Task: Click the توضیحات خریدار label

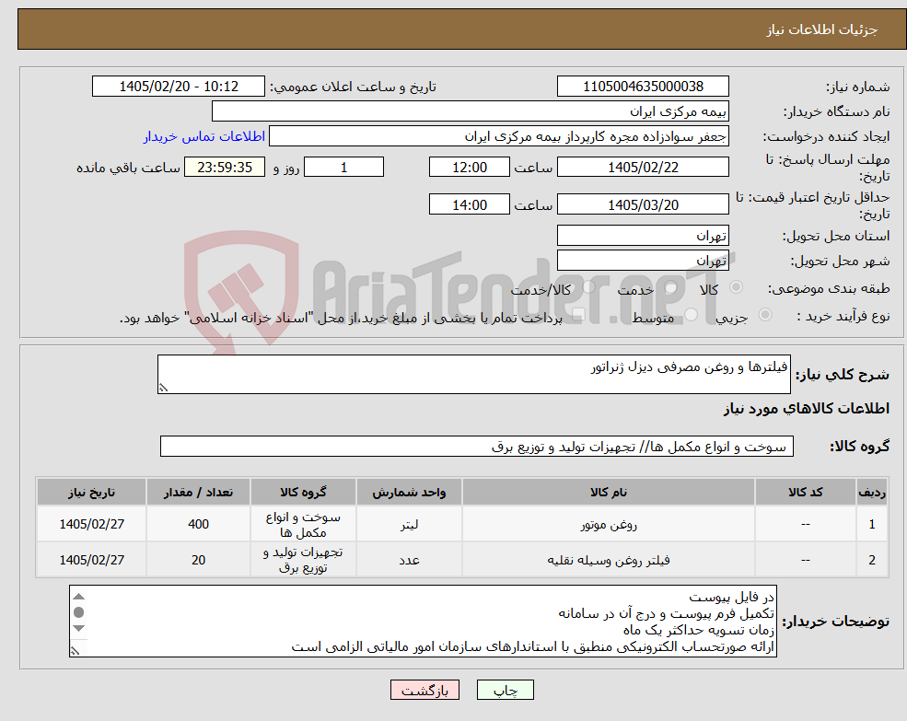Action: [x=835, y=622]
